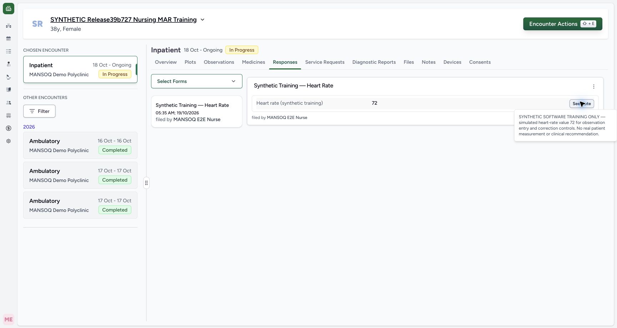Open the book resources sidebar icon
The height and width of the screenshot is (328, 617).
[9, 90]
